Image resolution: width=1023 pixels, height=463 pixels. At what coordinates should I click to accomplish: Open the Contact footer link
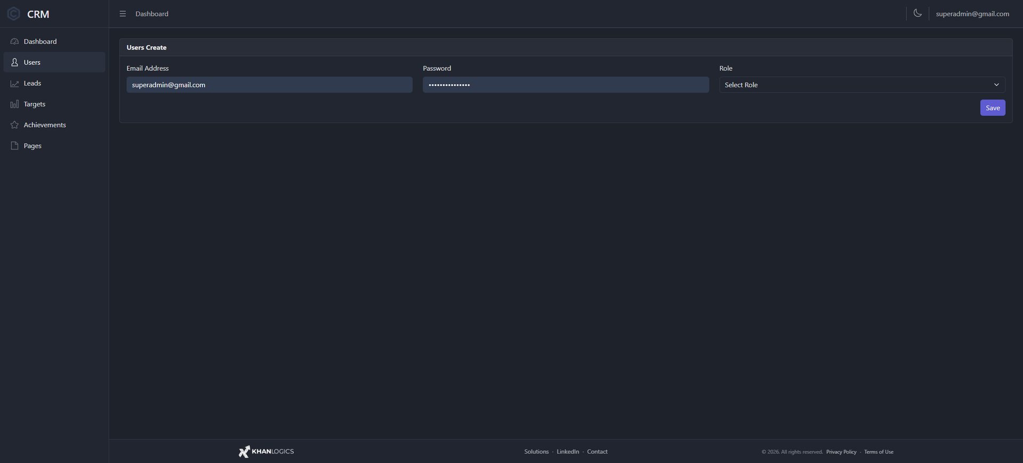[597, 452]
